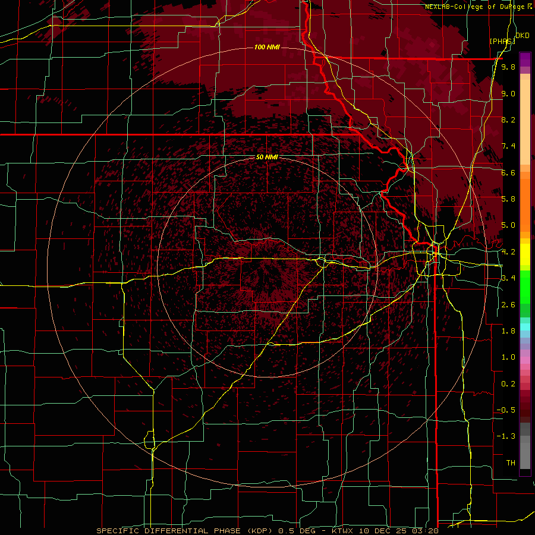Click the OKD label above the color scale
Viewport: 535px width, 535px height.
[x=523, y=36]
